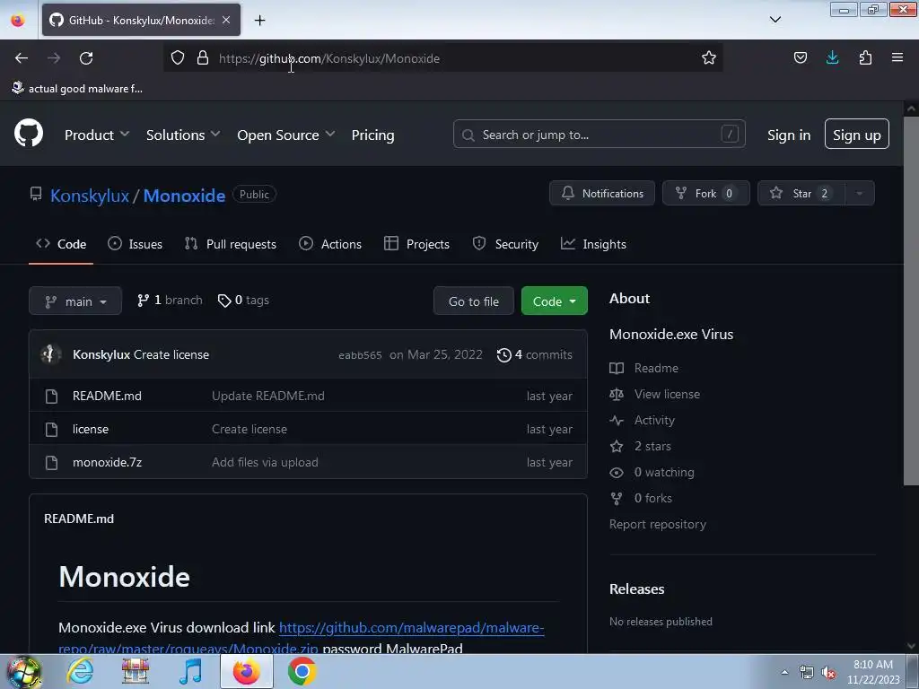Click the README.md file icon
919x689 pixels.
(51, 397)
